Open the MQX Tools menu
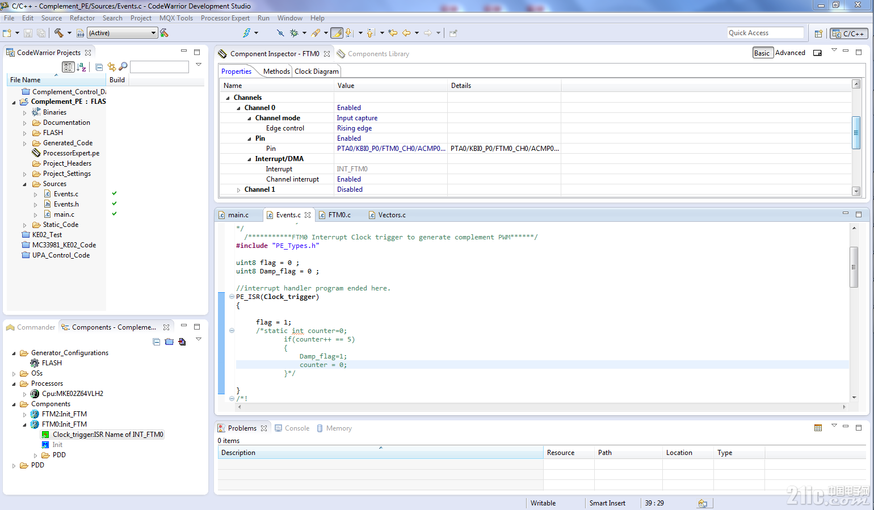The height and width of the screenshot is (510, 874). point(176,18)
